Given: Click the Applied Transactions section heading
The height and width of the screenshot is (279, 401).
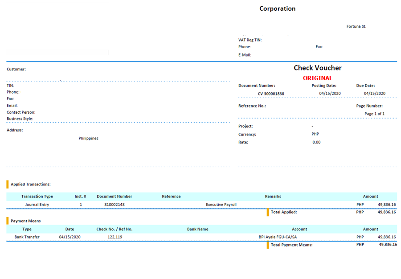Looking at the screenshot, I should [31, 185].
